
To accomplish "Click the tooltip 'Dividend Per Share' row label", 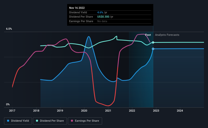I will pyautogui.click(x=81, y=17).
